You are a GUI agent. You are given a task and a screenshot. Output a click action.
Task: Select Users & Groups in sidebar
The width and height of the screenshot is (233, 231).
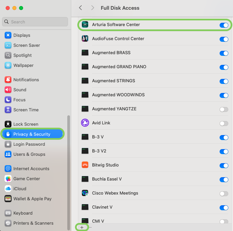[x=29, y=154]
